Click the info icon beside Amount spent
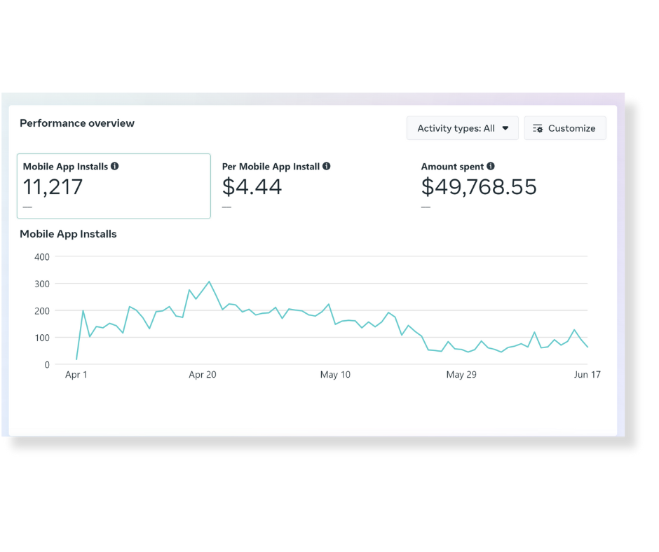Viewport: 659px width, 552px height. [x=491, y=166]
